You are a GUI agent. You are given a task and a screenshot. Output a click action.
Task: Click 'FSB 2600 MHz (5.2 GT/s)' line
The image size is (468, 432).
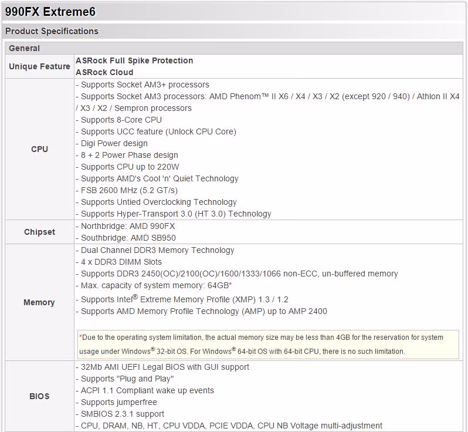click(127, 190)
